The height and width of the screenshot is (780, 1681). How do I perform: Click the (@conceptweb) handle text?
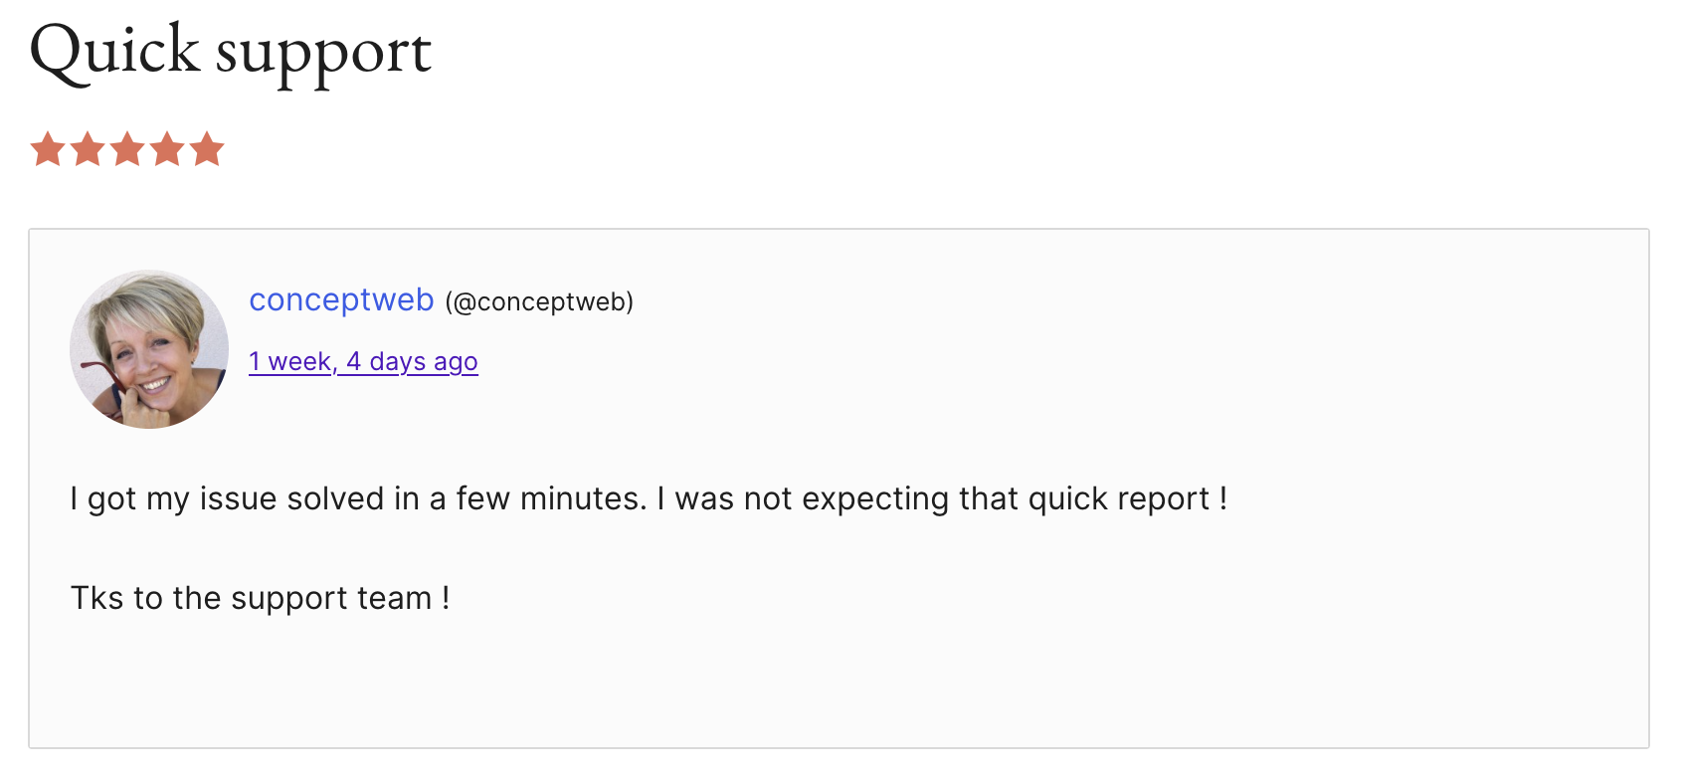pyautogui.click(x=539, y=301)
